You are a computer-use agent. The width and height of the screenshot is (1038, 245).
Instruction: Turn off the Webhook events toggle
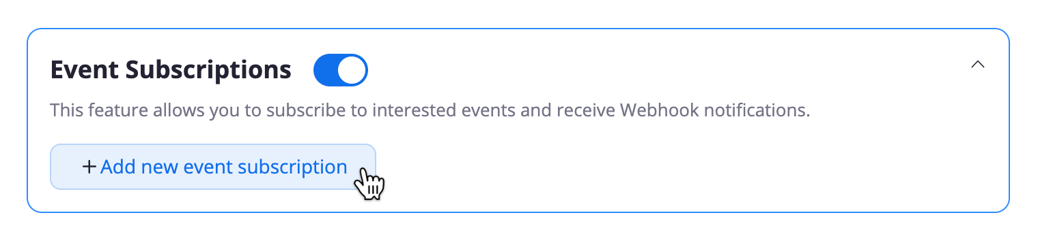(x=340, y=70)
